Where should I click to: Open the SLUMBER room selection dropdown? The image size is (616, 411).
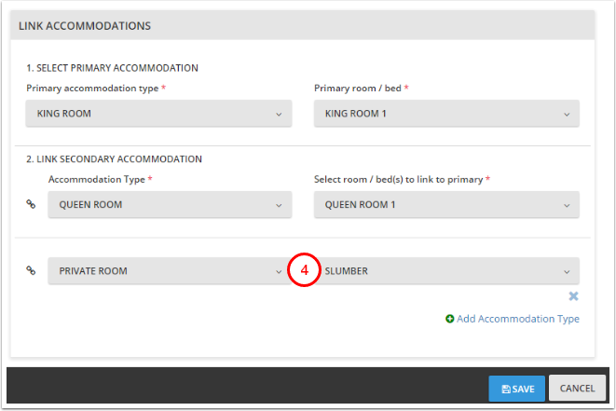(x=446, y=271)
